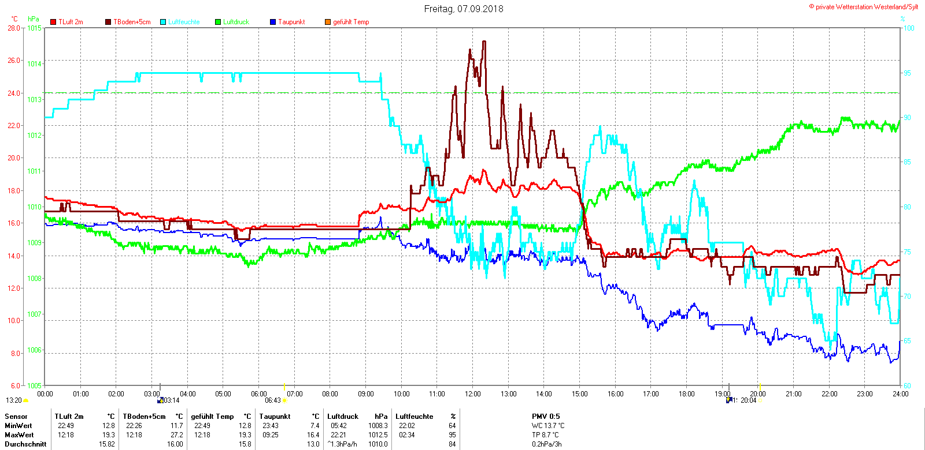This screenshot has width=925, height=450.
Task: Click the date title 'Freitag, 07.09.2018'
Action: pos(464,9)
